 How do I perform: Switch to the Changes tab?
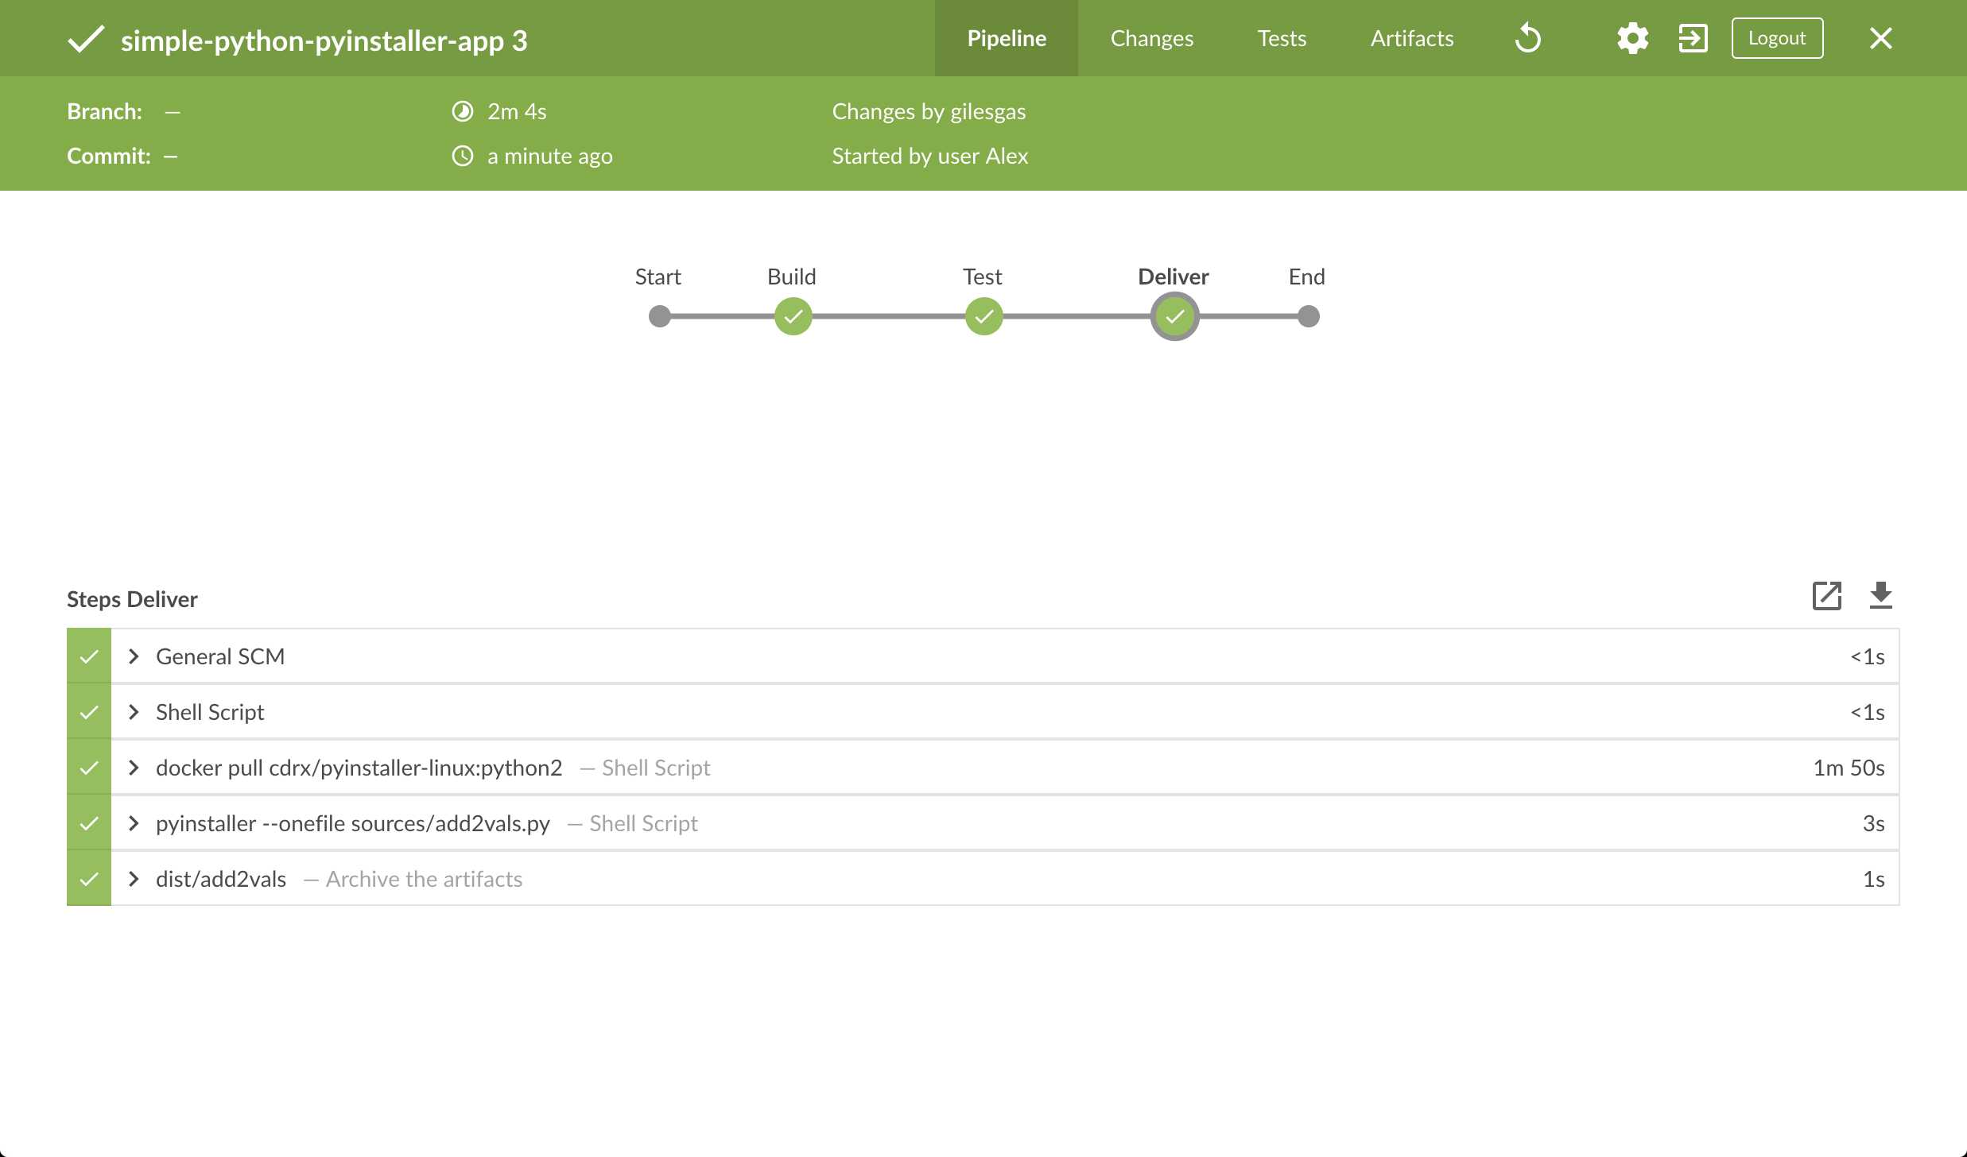(x=1153, y=39)
